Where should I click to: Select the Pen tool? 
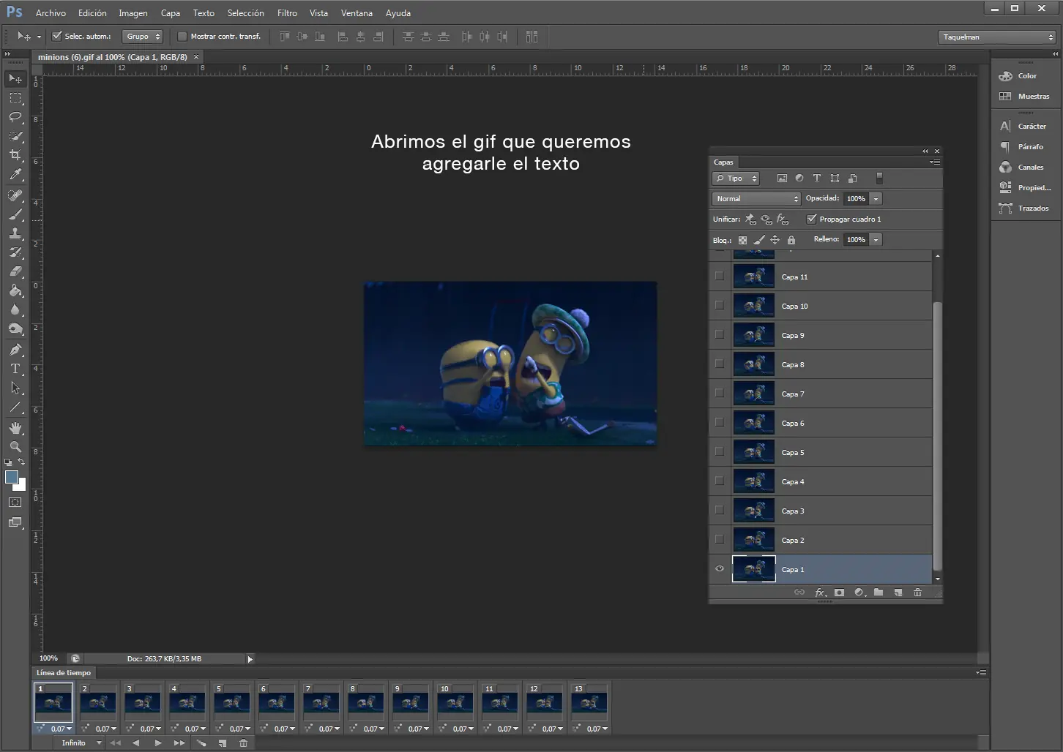(15, 350)
